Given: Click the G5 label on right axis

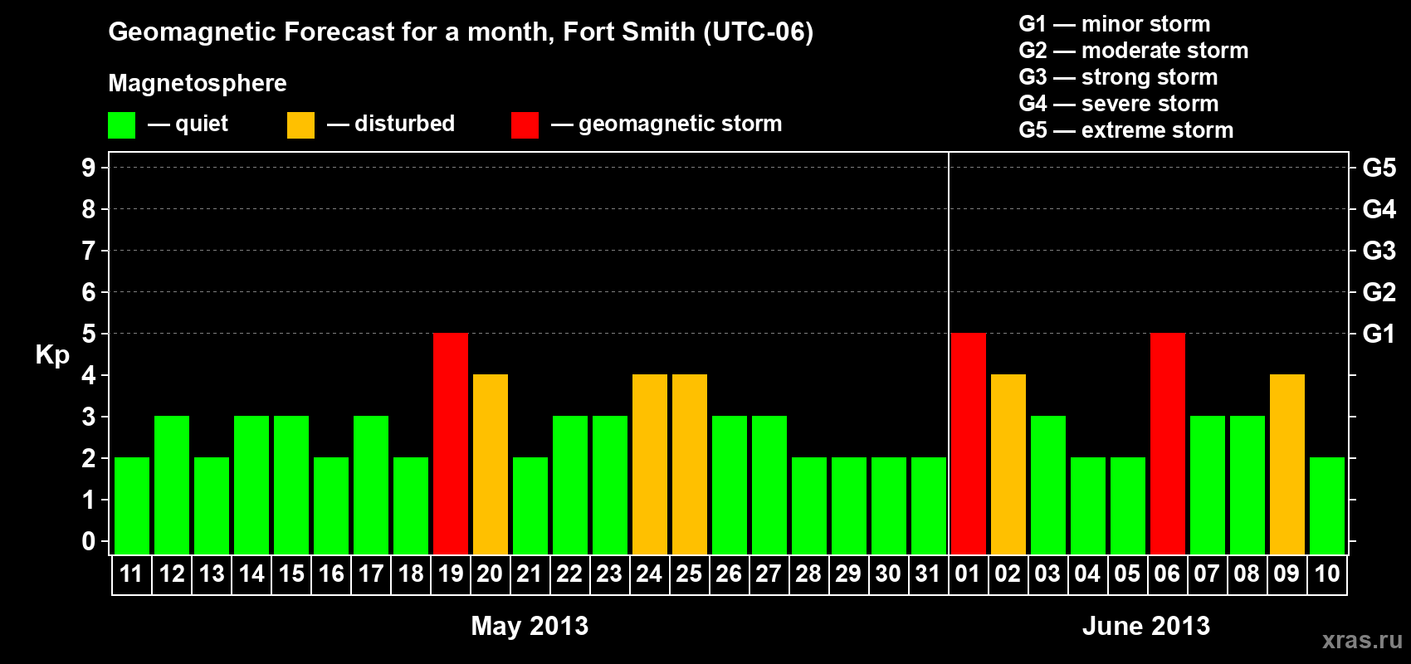Looking at the screenshot, I should tap(1379, 168).
